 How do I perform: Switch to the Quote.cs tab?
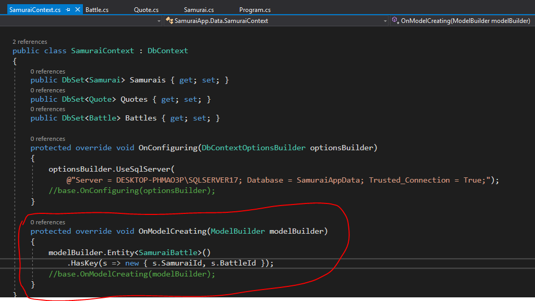pos(146,9)
